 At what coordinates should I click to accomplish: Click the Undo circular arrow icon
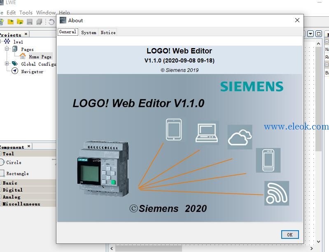51,22
